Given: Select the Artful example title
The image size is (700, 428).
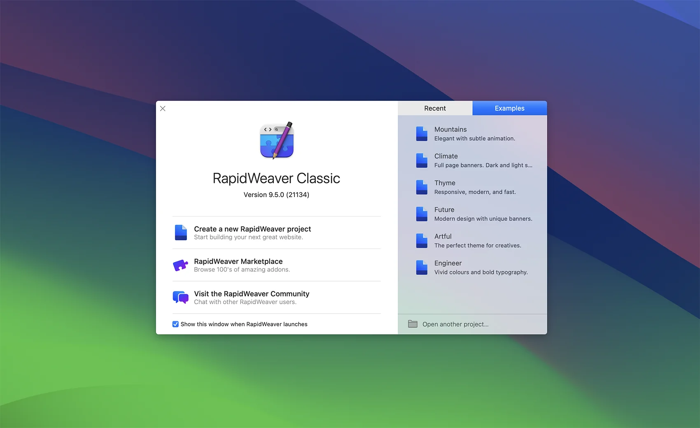Looking at the screenshot, I should pyautogui.click(x=443, y=236).
